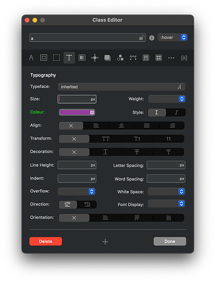This screenshot has height=282, width=215.
Task: Select the grid layout category icon
Action: pos(159,58)
